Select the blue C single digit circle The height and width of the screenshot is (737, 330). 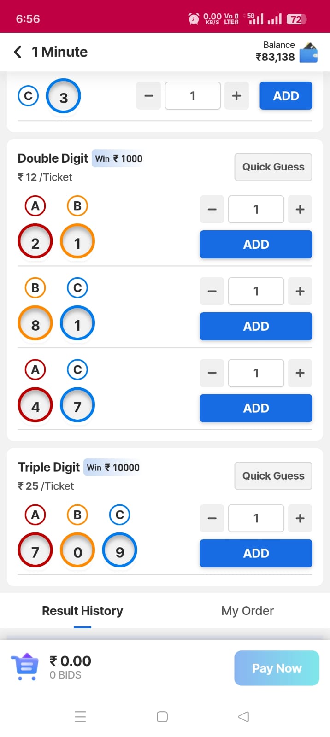[x=28, y=96]
